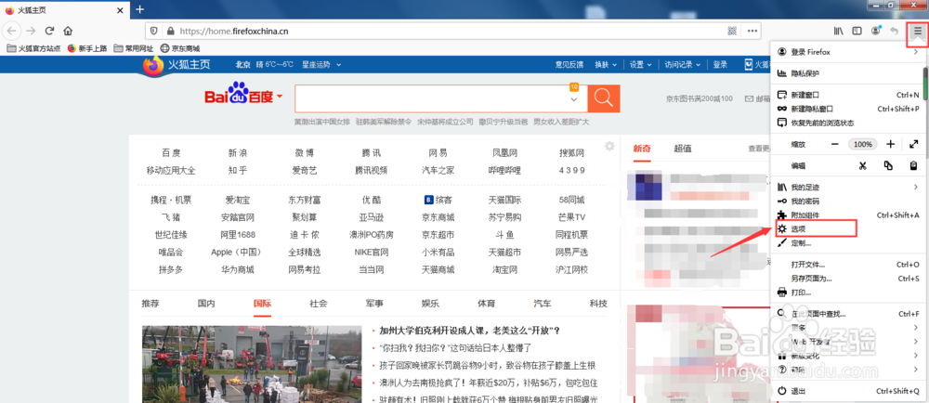Open 新手上路 bookmark
The width and height of the screenshot is (929, 403).
point(87,48)
